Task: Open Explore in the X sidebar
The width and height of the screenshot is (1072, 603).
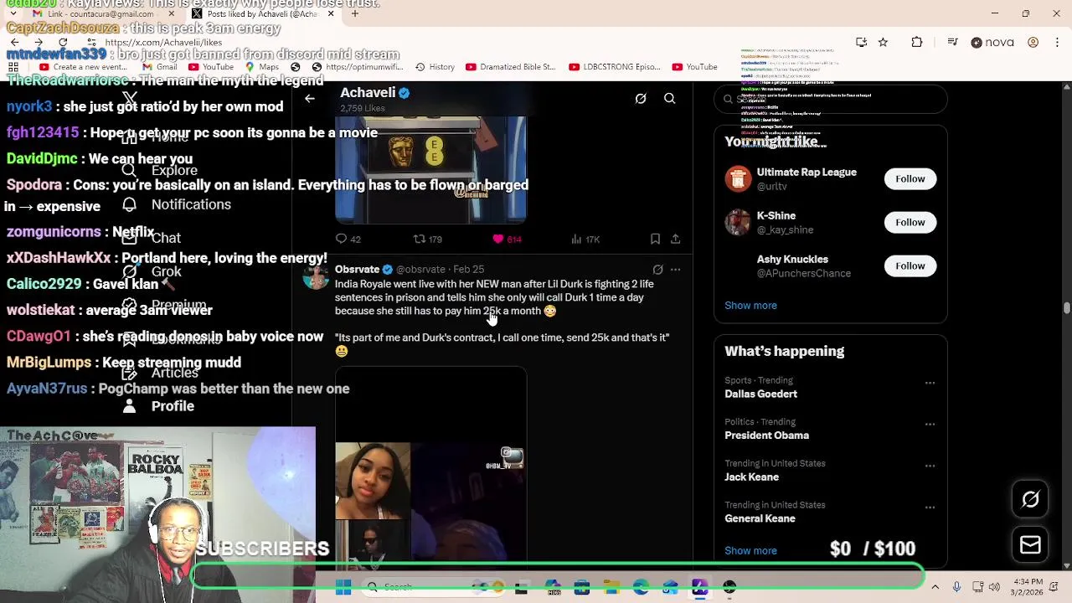Action: point(159,171)
